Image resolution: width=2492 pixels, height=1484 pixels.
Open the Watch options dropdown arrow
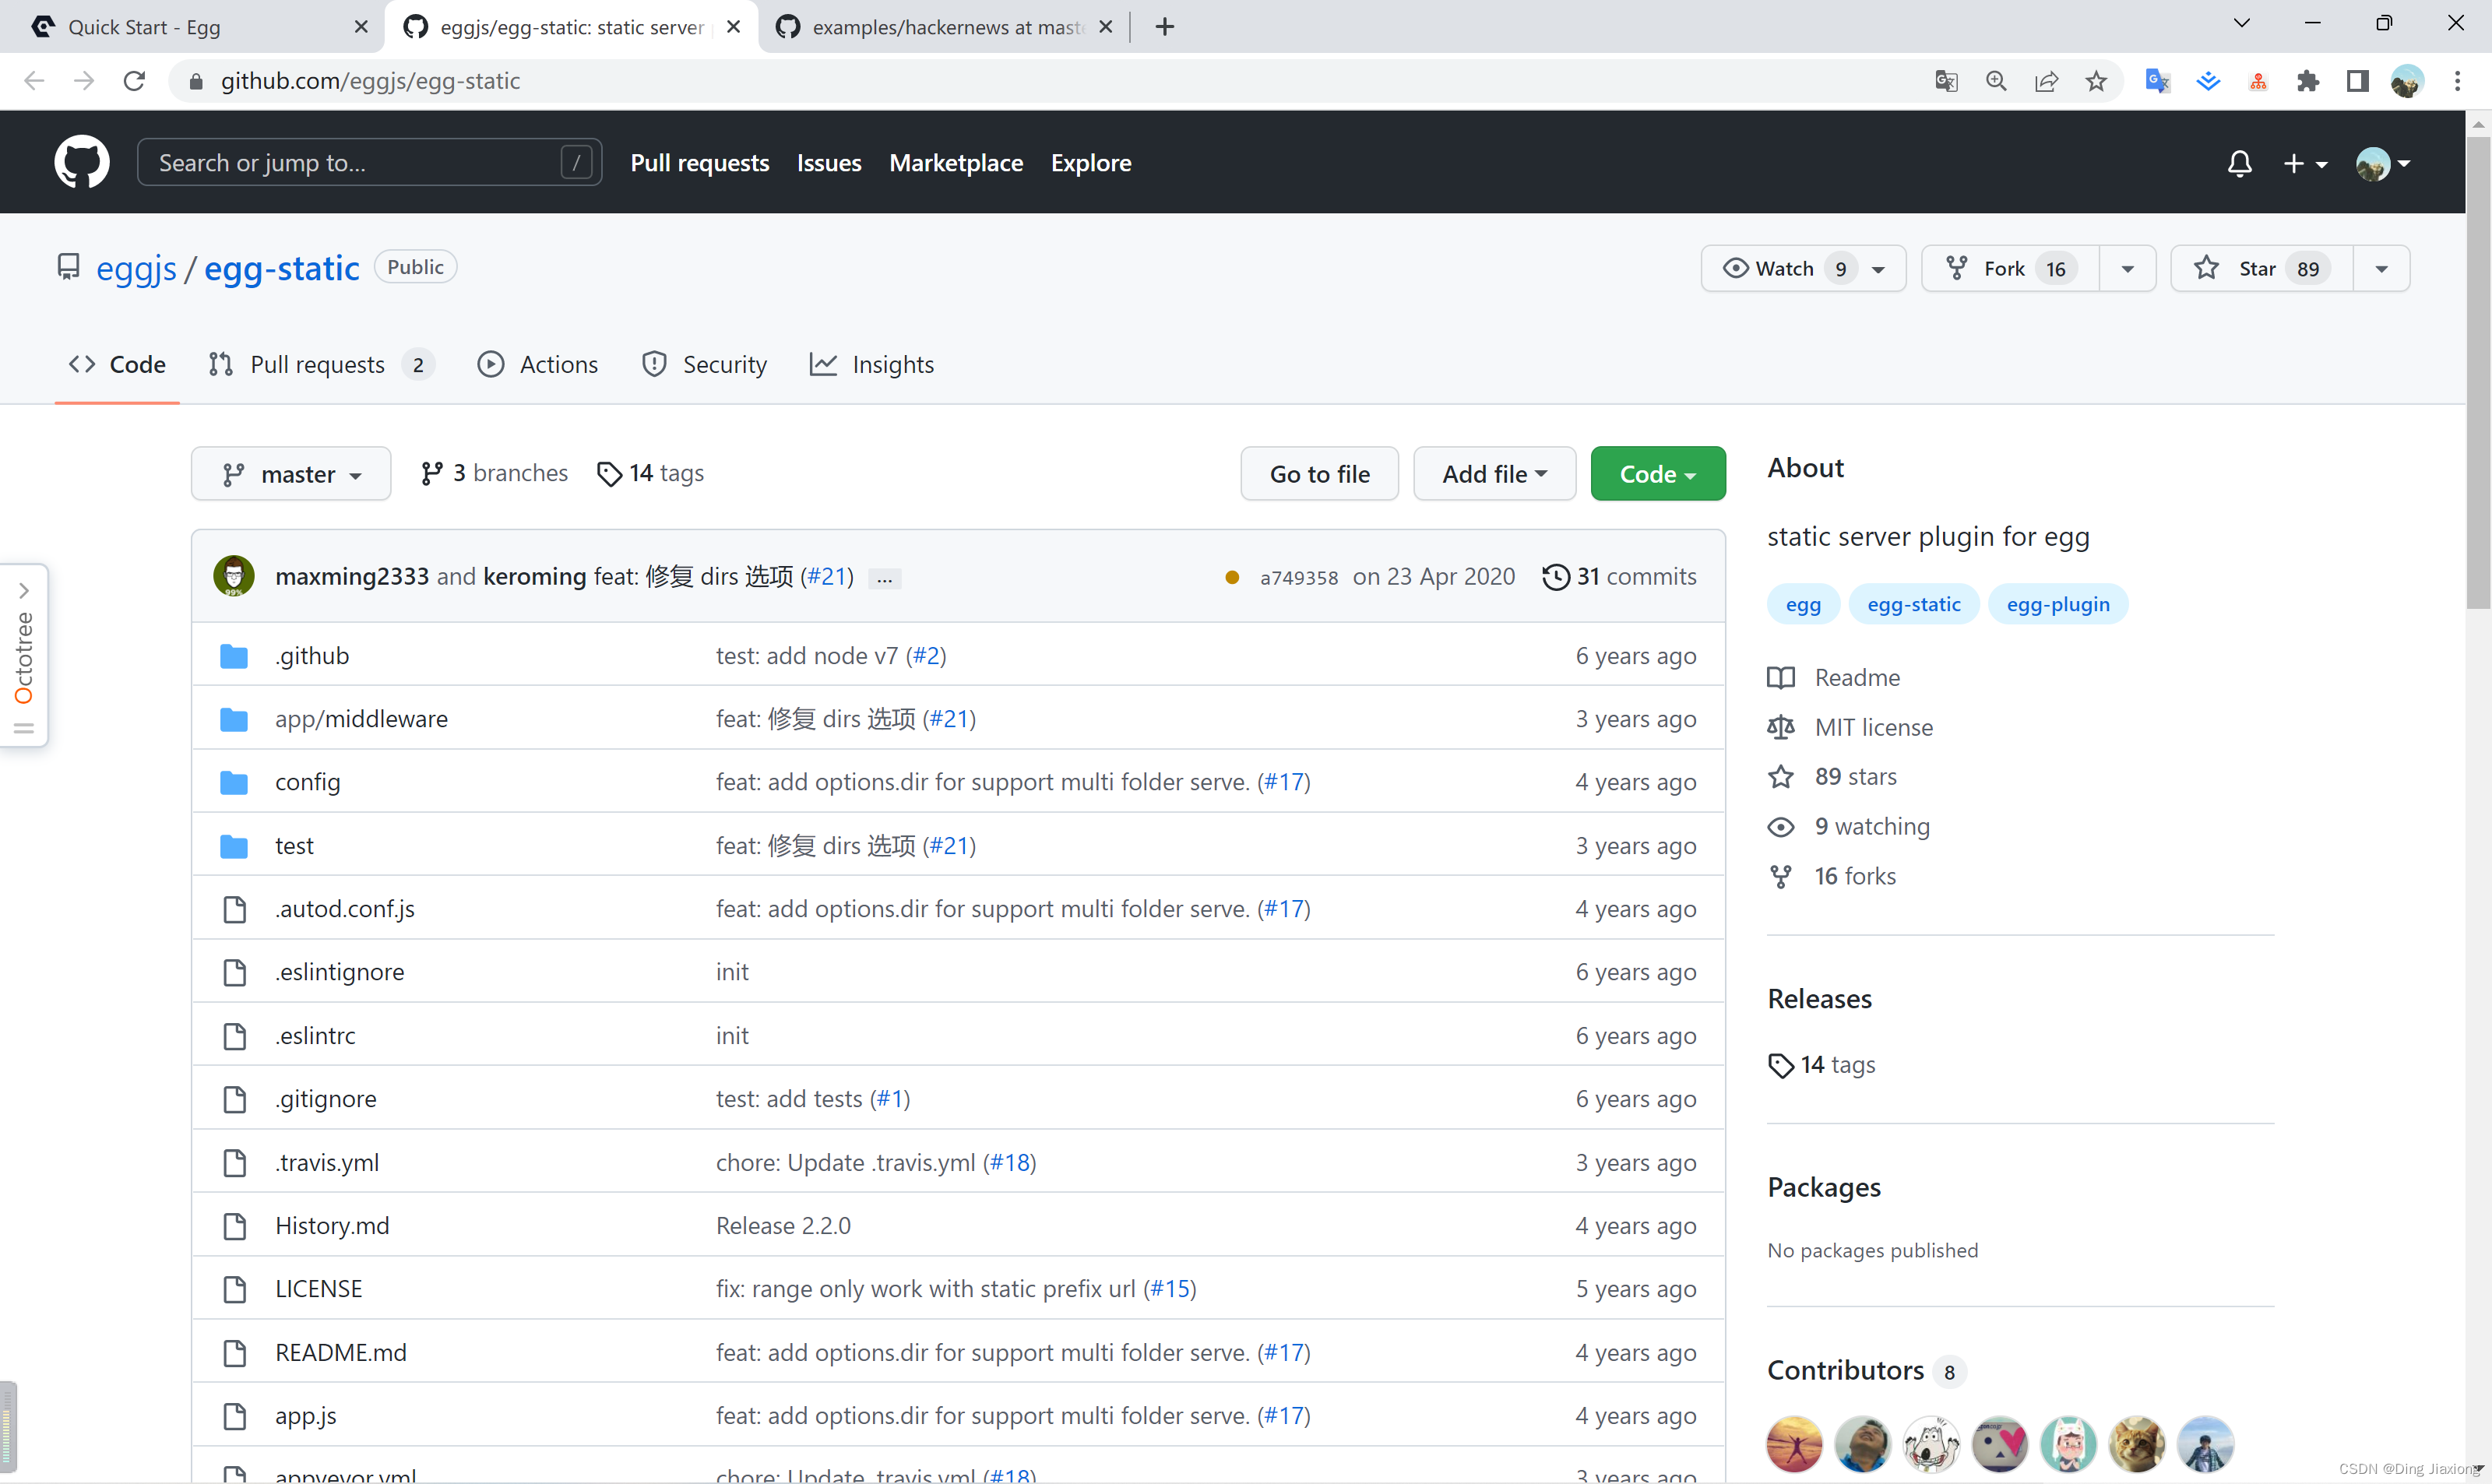point(1879,269)
